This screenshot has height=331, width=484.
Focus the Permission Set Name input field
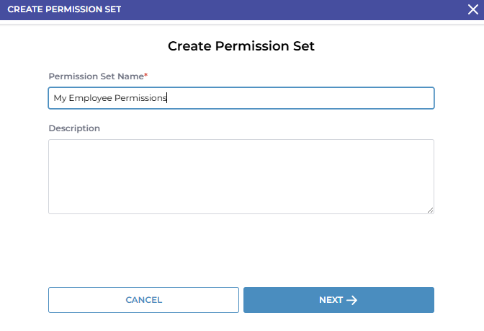tap(288, 98)
